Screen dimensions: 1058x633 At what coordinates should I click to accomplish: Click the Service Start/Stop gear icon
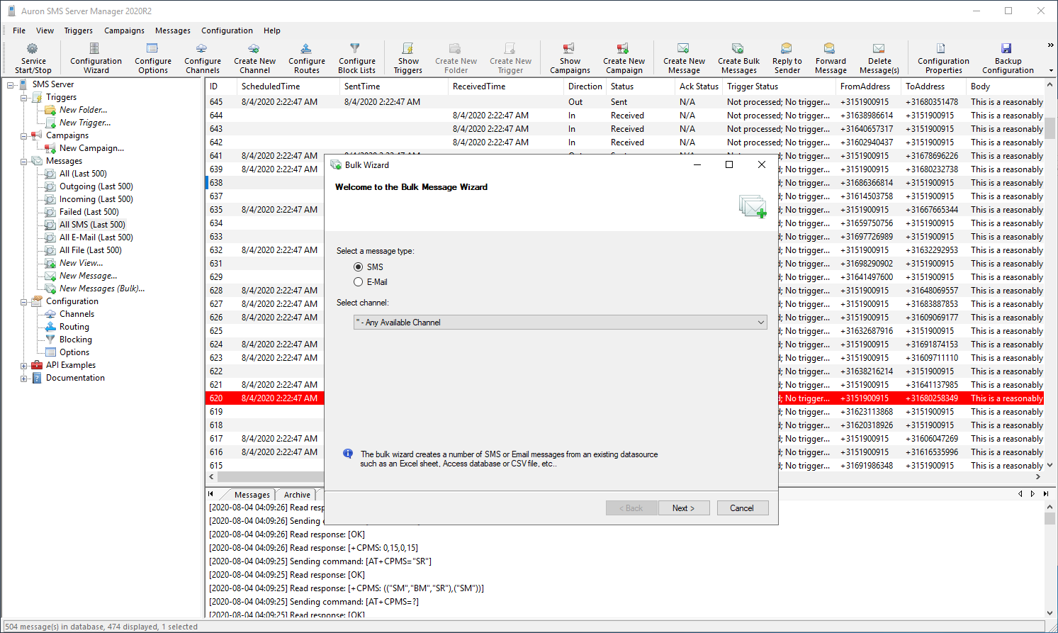pyautogui.click(x=33, y=49)
